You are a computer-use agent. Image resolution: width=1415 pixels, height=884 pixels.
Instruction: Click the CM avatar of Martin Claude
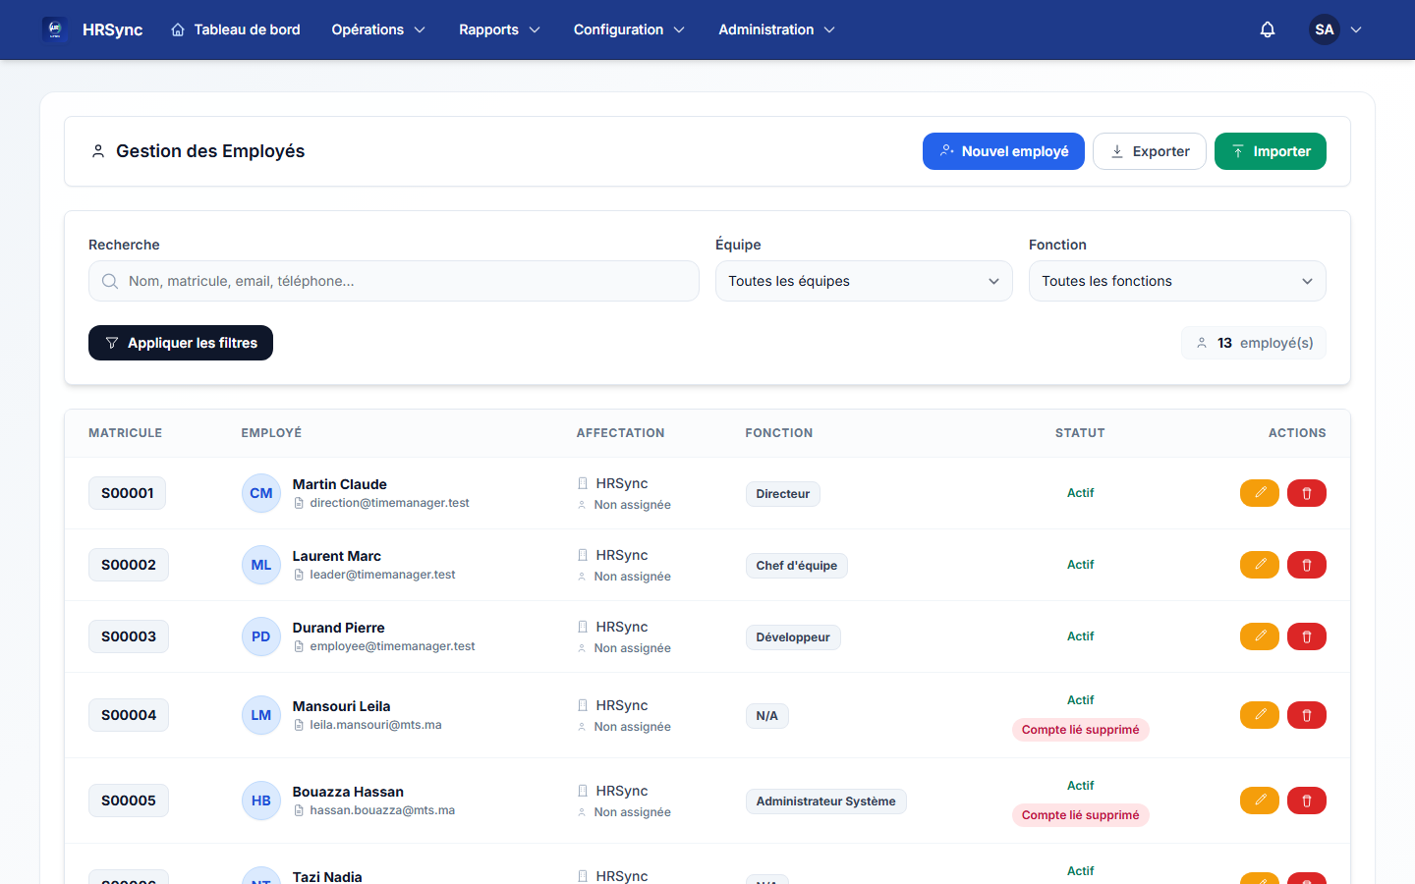261,493
